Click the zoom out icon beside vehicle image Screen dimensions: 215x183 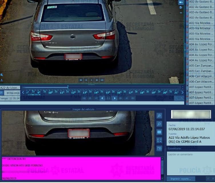(159, 124)
